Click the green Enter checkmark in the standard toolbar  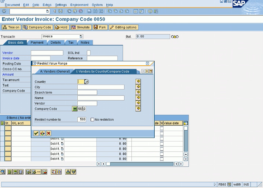coord(4,11)
